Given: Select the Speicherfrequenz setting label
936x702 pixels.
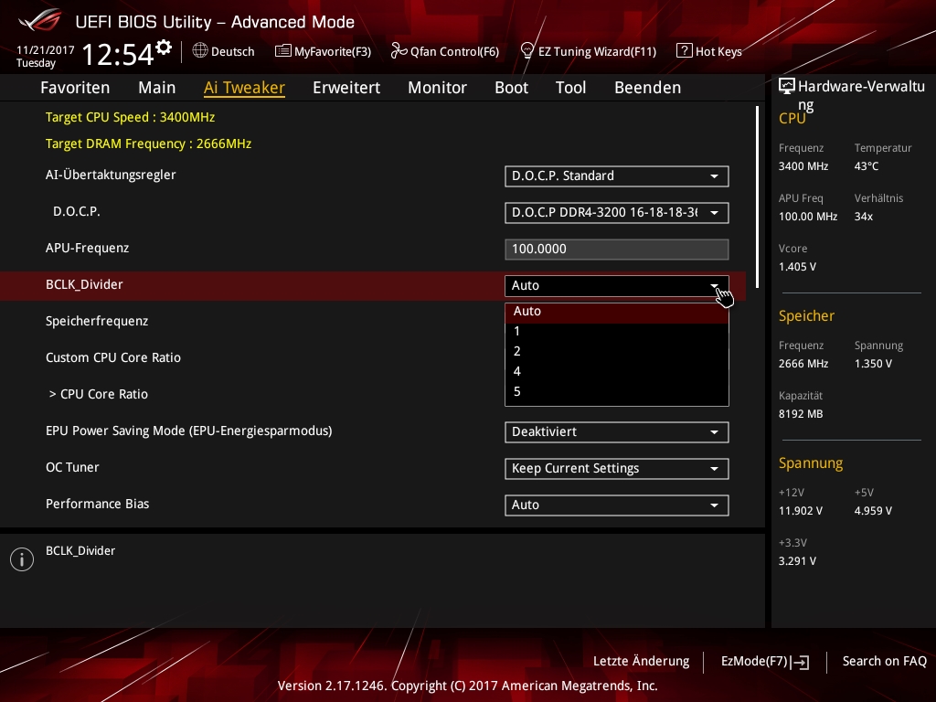Looking at the screenshot, I should coord(97,321).
